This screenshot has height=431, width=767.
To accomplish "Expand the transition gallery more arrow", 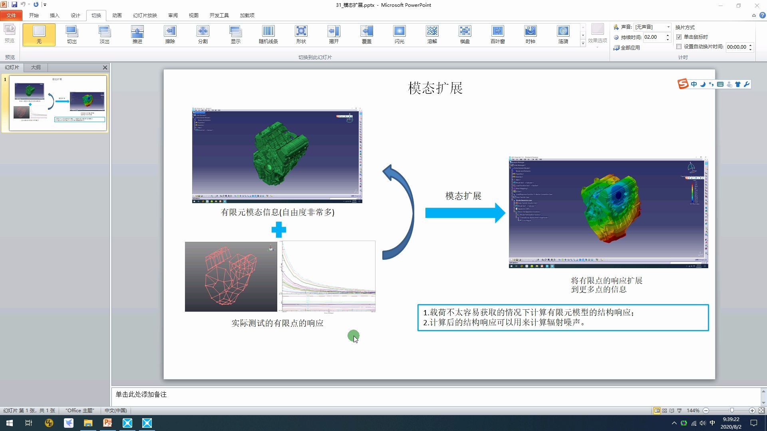I will pyautogui.click(x=583, y=43).
